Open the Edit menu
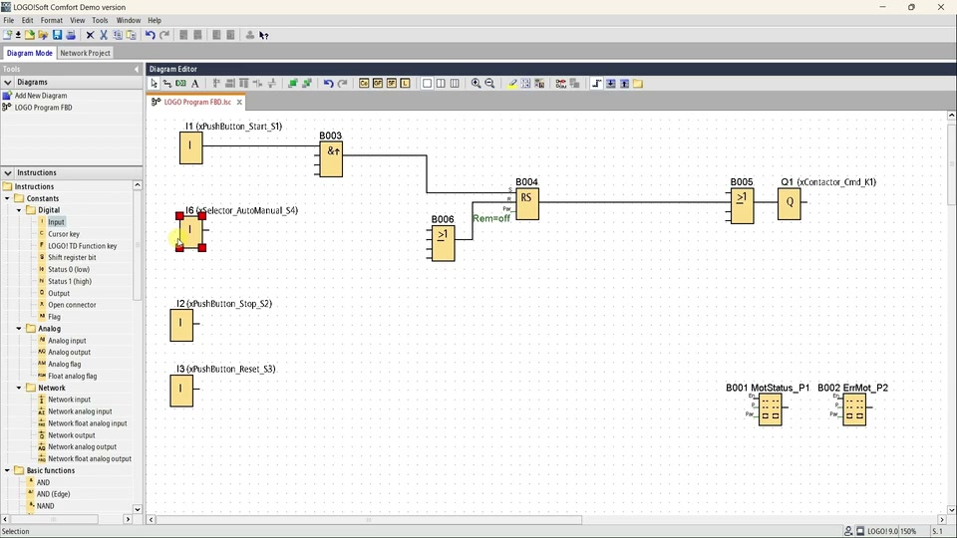Viewport: 957px width, 538px height. click(x=28, y=20)
